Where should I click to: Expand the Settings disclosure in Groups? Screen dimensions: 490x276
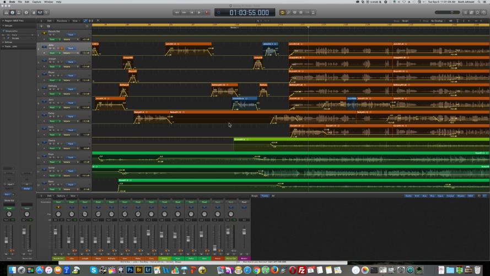click(x=3, y=42)
